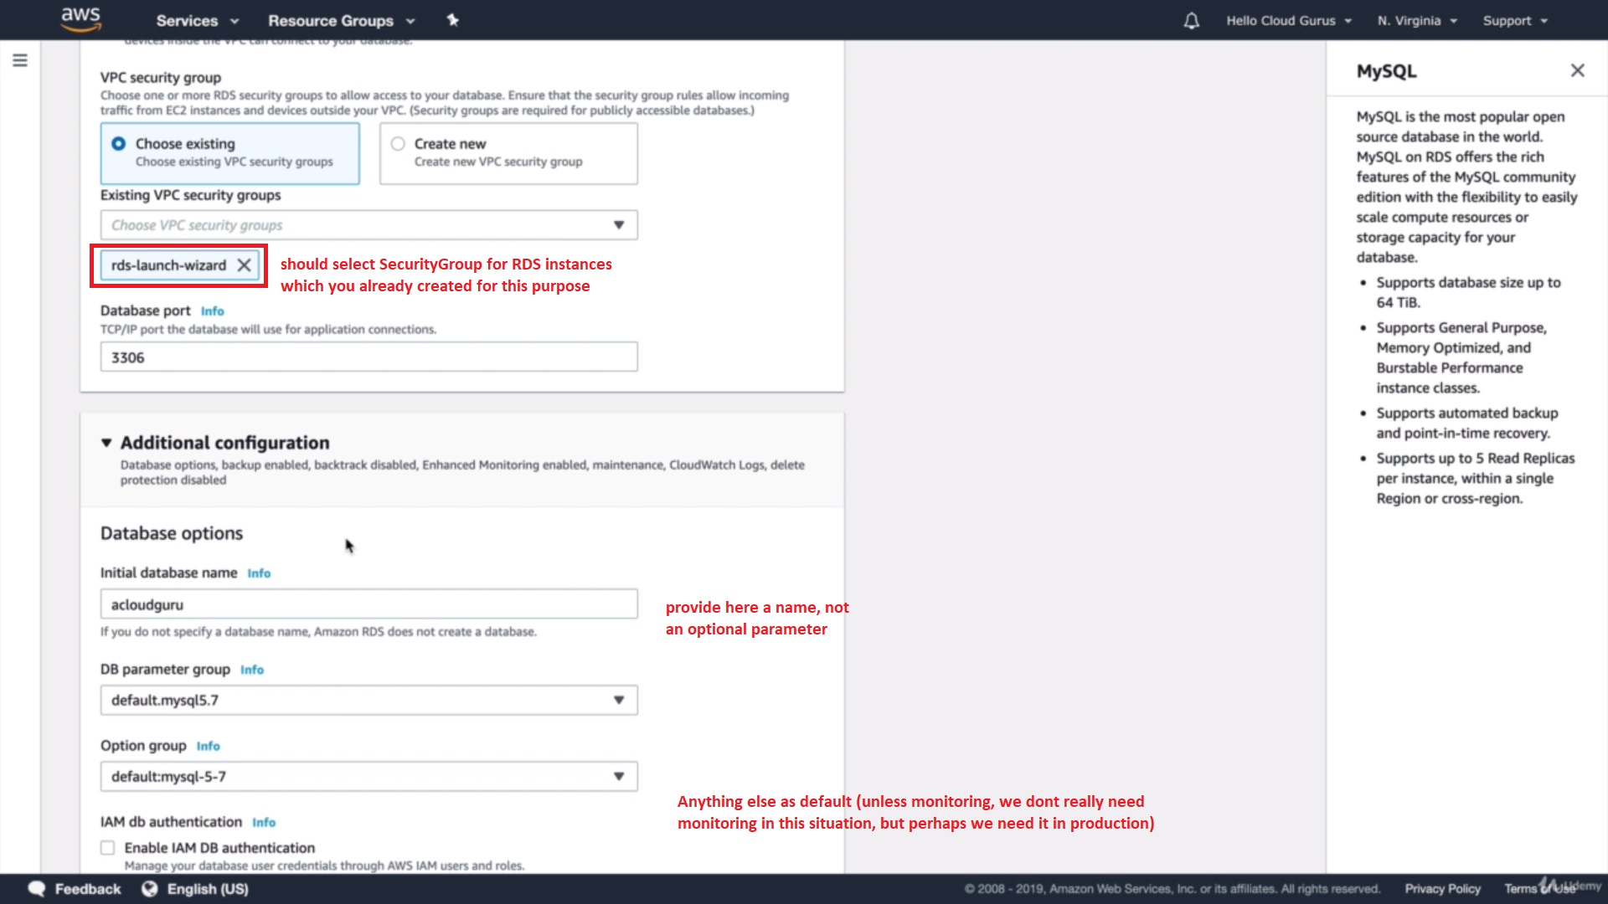
Task: Collapse the Additional configuration section
Action: (106, 443)
